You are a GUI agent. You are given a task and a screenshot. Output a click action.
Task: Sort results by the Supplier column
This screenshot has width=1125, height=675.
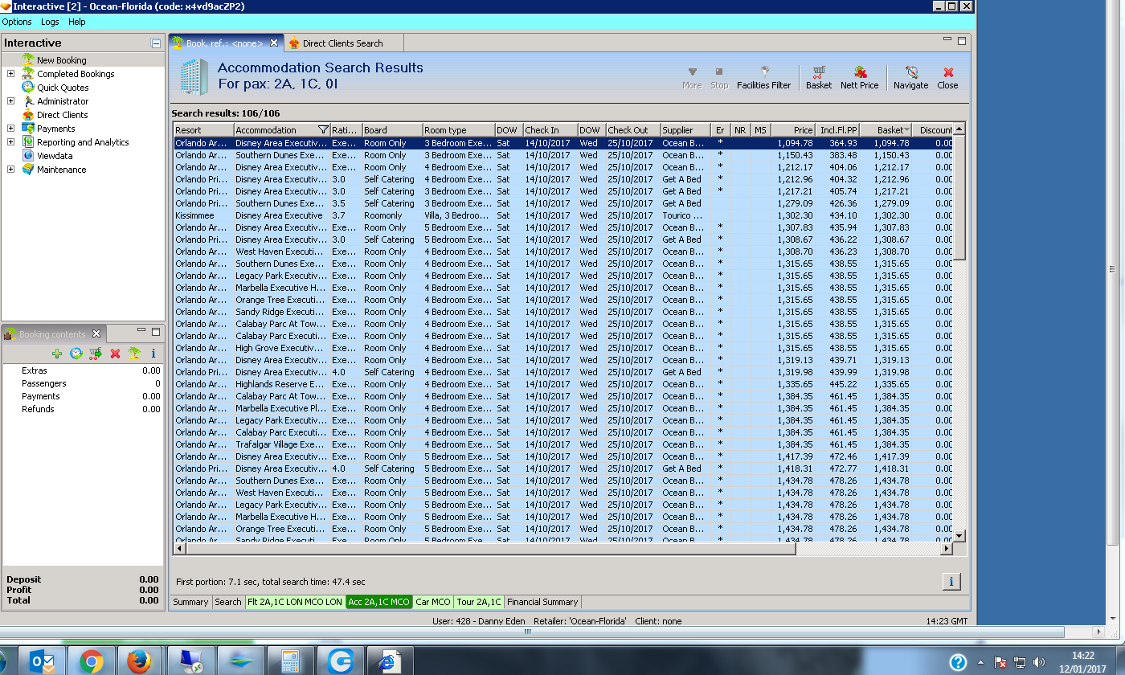point(685,130)
